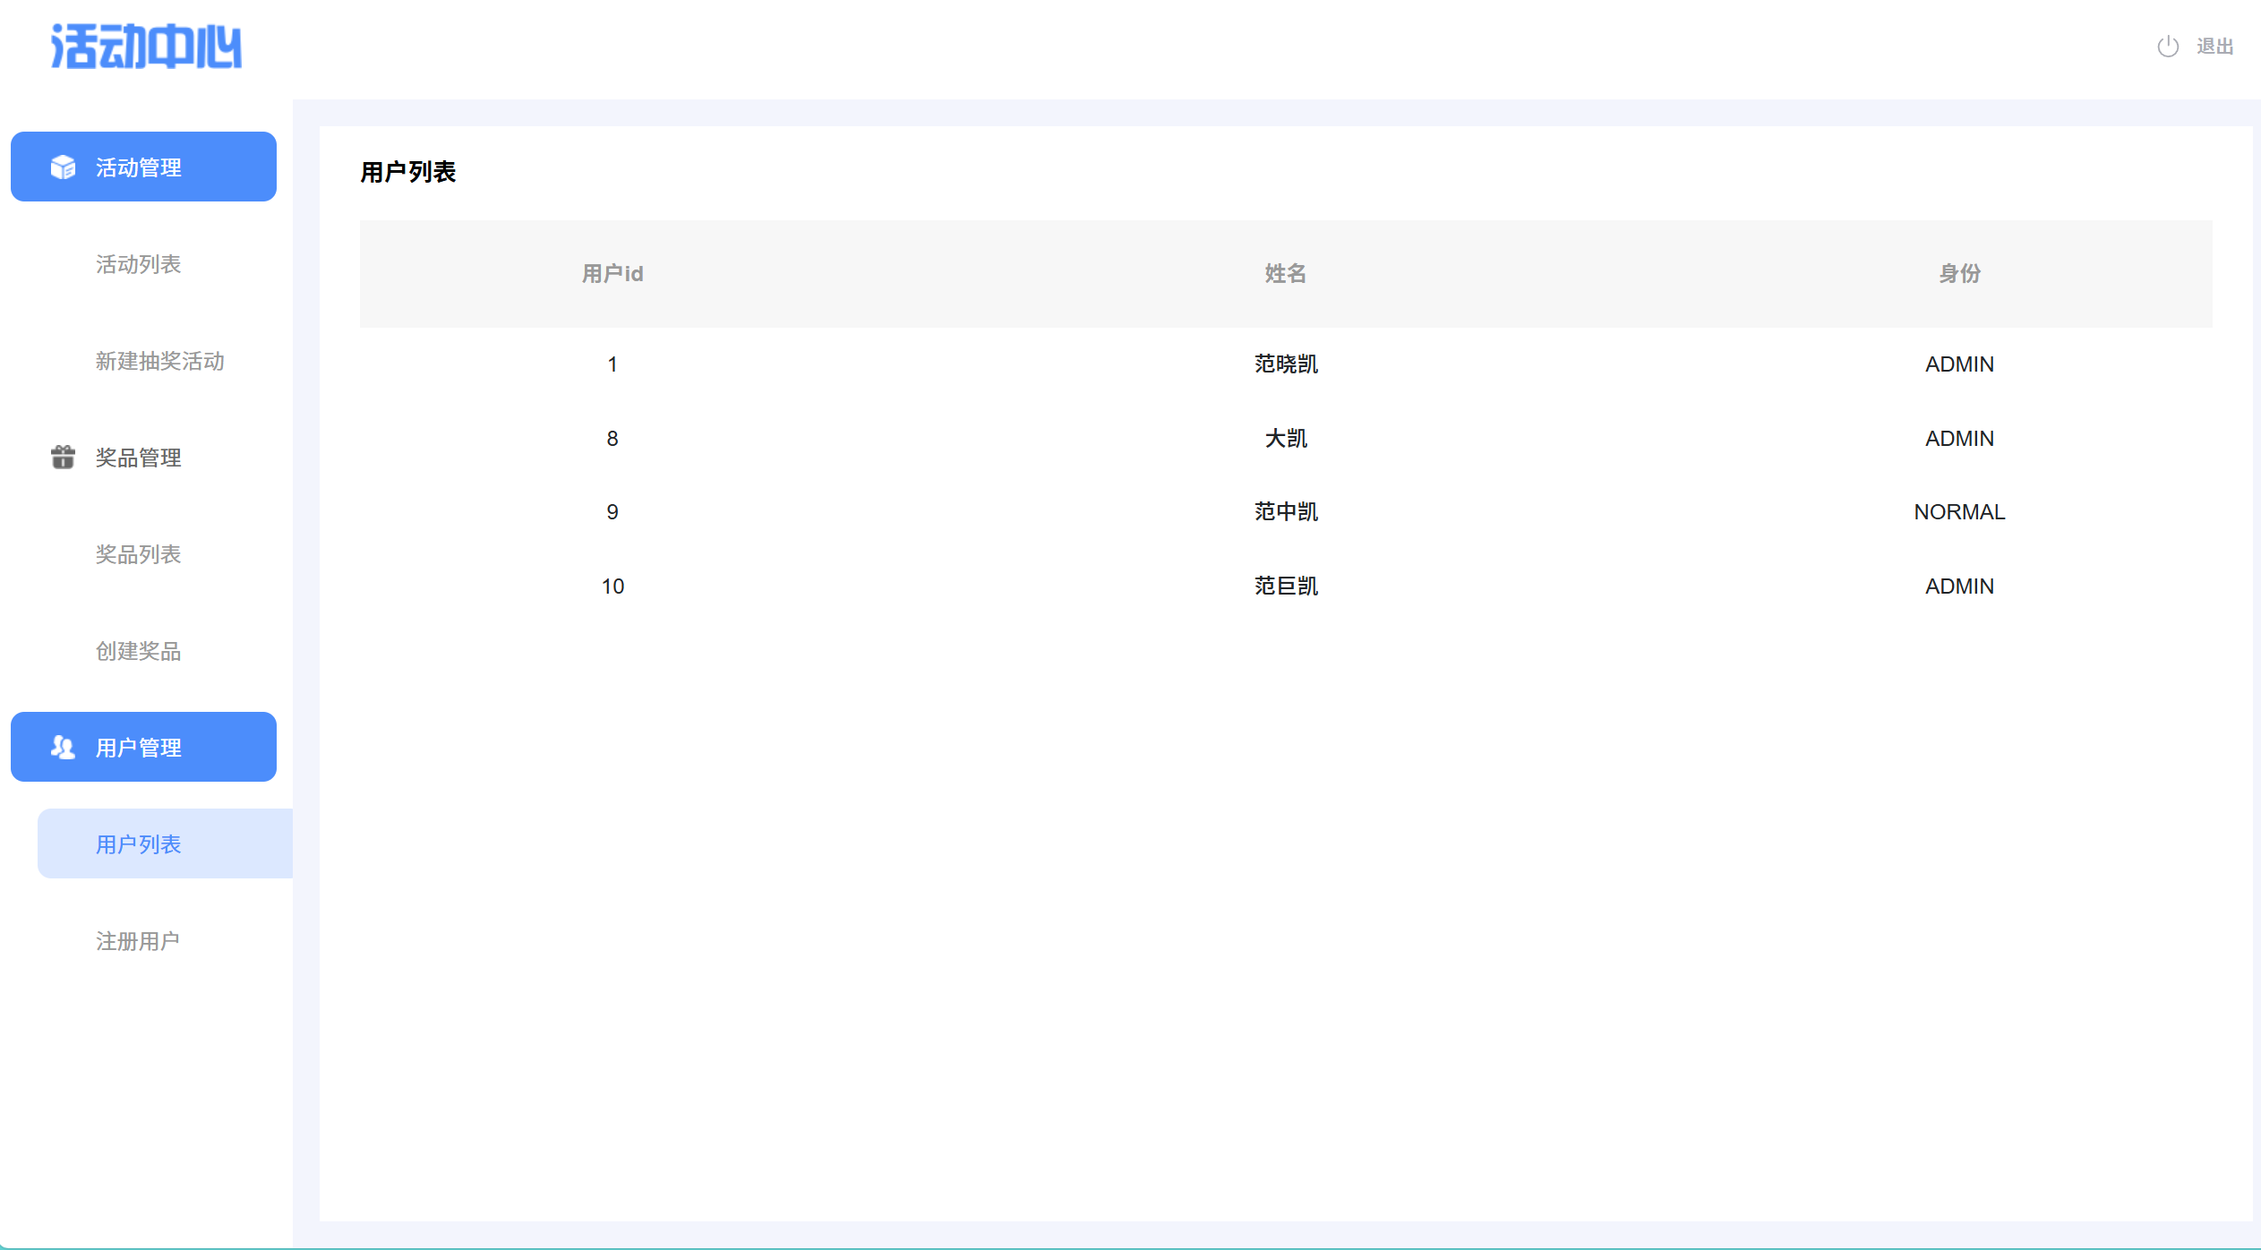Open the 活动列表 menu item
Screen dimensions: 2261x1250
click(x=139, y=264)
